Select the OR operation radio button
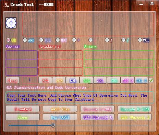 (x=8, y=40)
